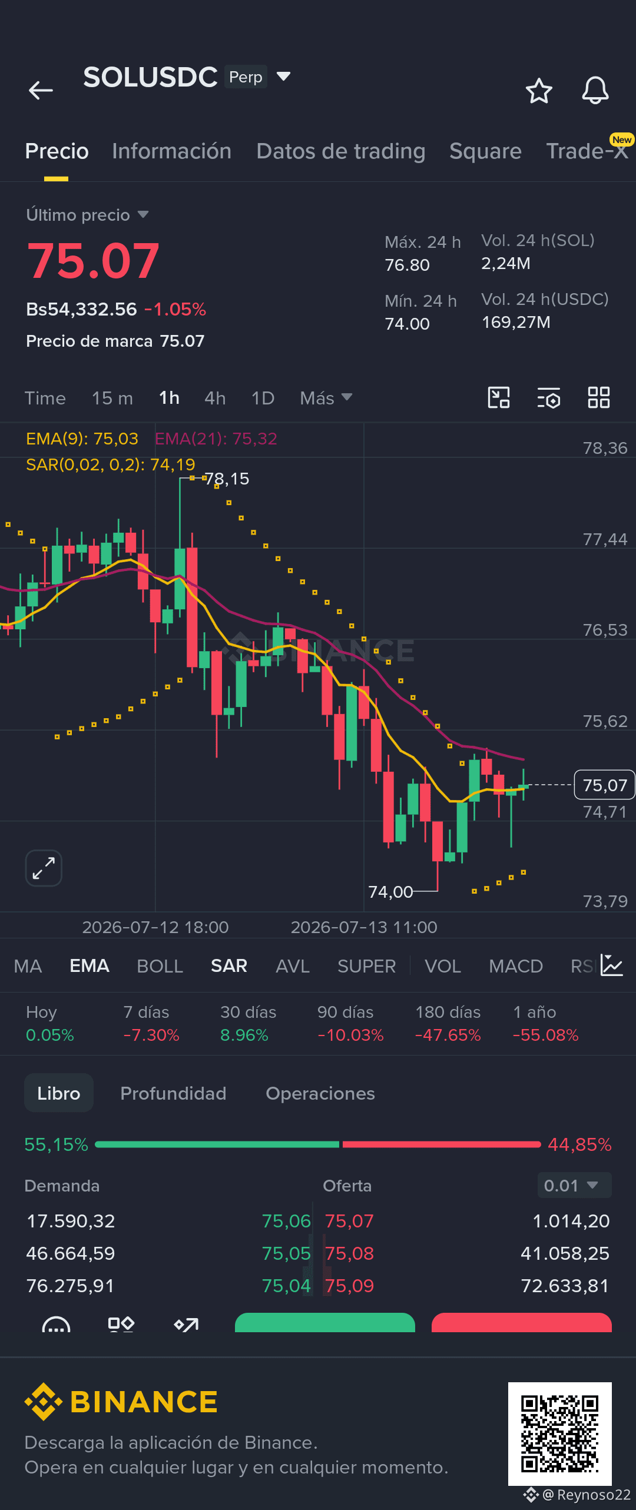Toggle the EMA indicator
The width and height of the screenshot is (636, 1510).
[90, 966]
